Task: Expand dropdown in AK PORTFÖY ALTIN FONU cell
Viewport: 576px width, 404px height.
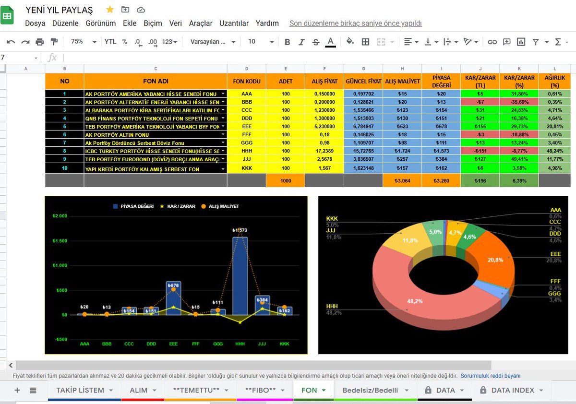Action: (223, 135)
